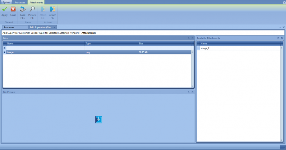The image size is (286, 150).
Task: Open the document tab list dropdown
Action: point(280,27)
